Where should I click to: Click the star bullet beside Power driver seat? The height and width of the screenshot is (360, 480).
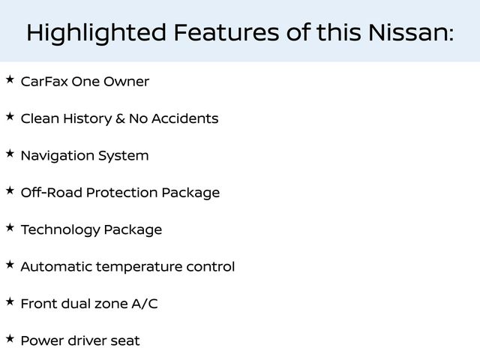click(9, 339)
